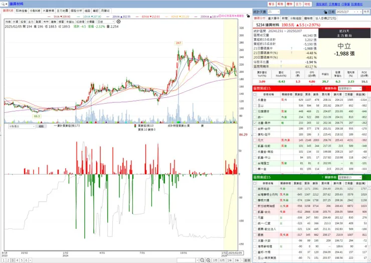Click the pink info circle near 200MA
The width and height of the screenshot is (371, 263).
(x=220, y=16)
